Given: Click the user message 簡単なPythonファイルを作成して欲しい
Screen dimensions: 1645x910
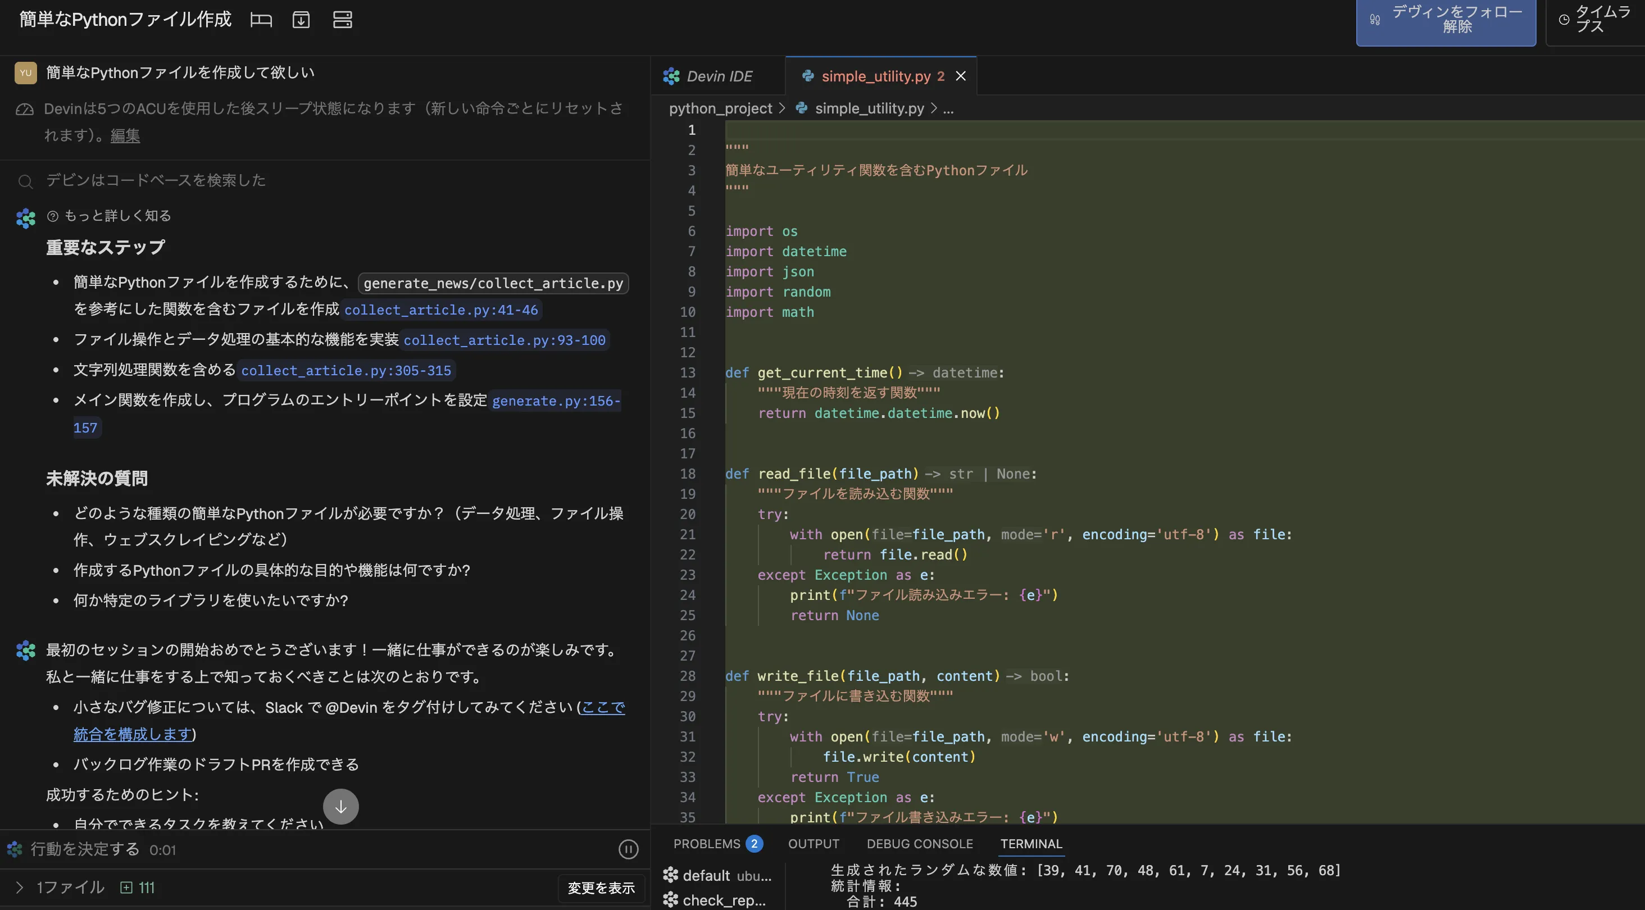Looking at the screenshot, I should 180,73.
